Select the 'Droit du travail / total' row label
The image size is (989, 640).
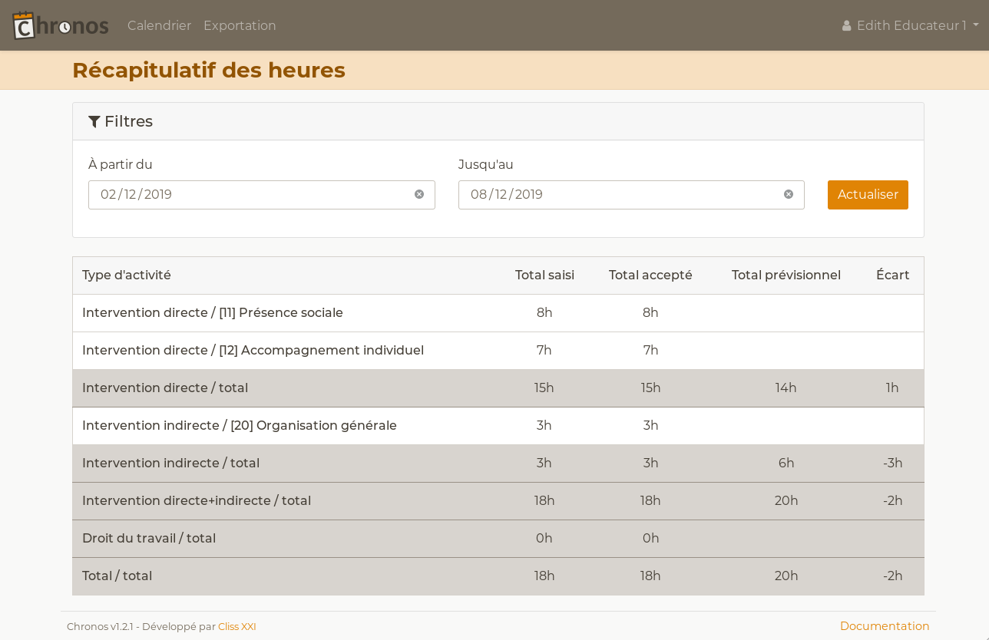[x=149, y=538]
